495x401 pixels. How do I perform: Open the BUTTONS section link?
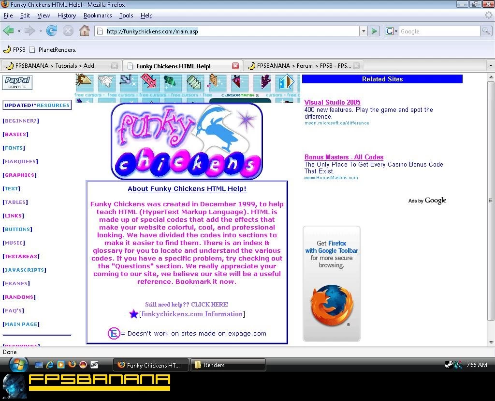click(17, 229)
